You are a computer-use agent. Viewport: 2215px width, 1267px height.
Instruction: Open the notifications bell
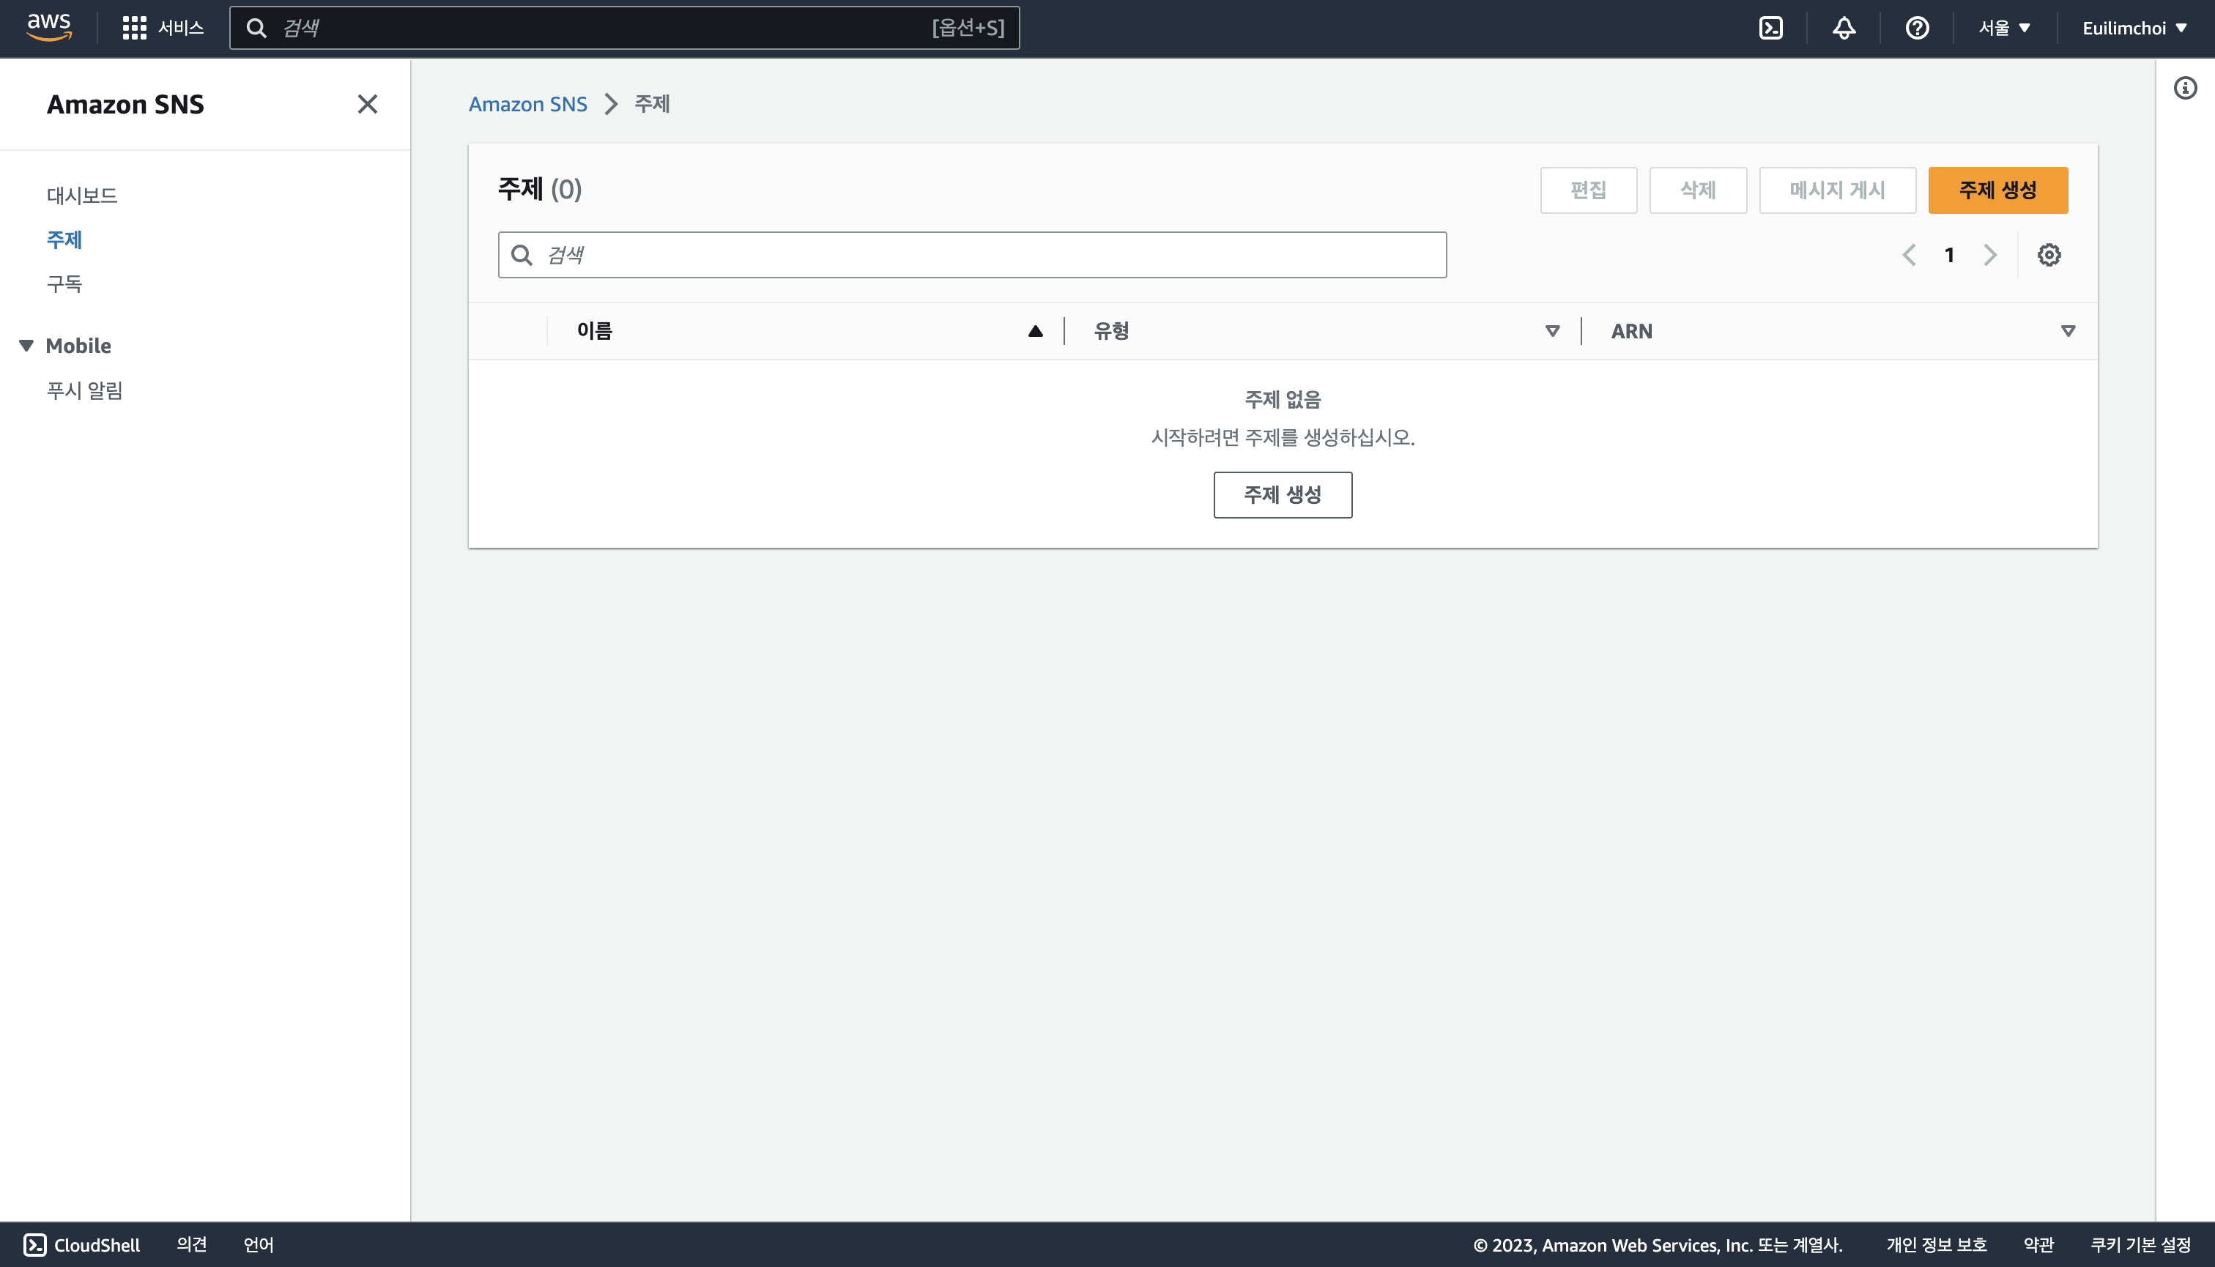click(1844, 28)
